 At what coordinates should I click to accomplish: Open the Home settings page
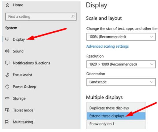pyautogui.click(x=18, y=5)
